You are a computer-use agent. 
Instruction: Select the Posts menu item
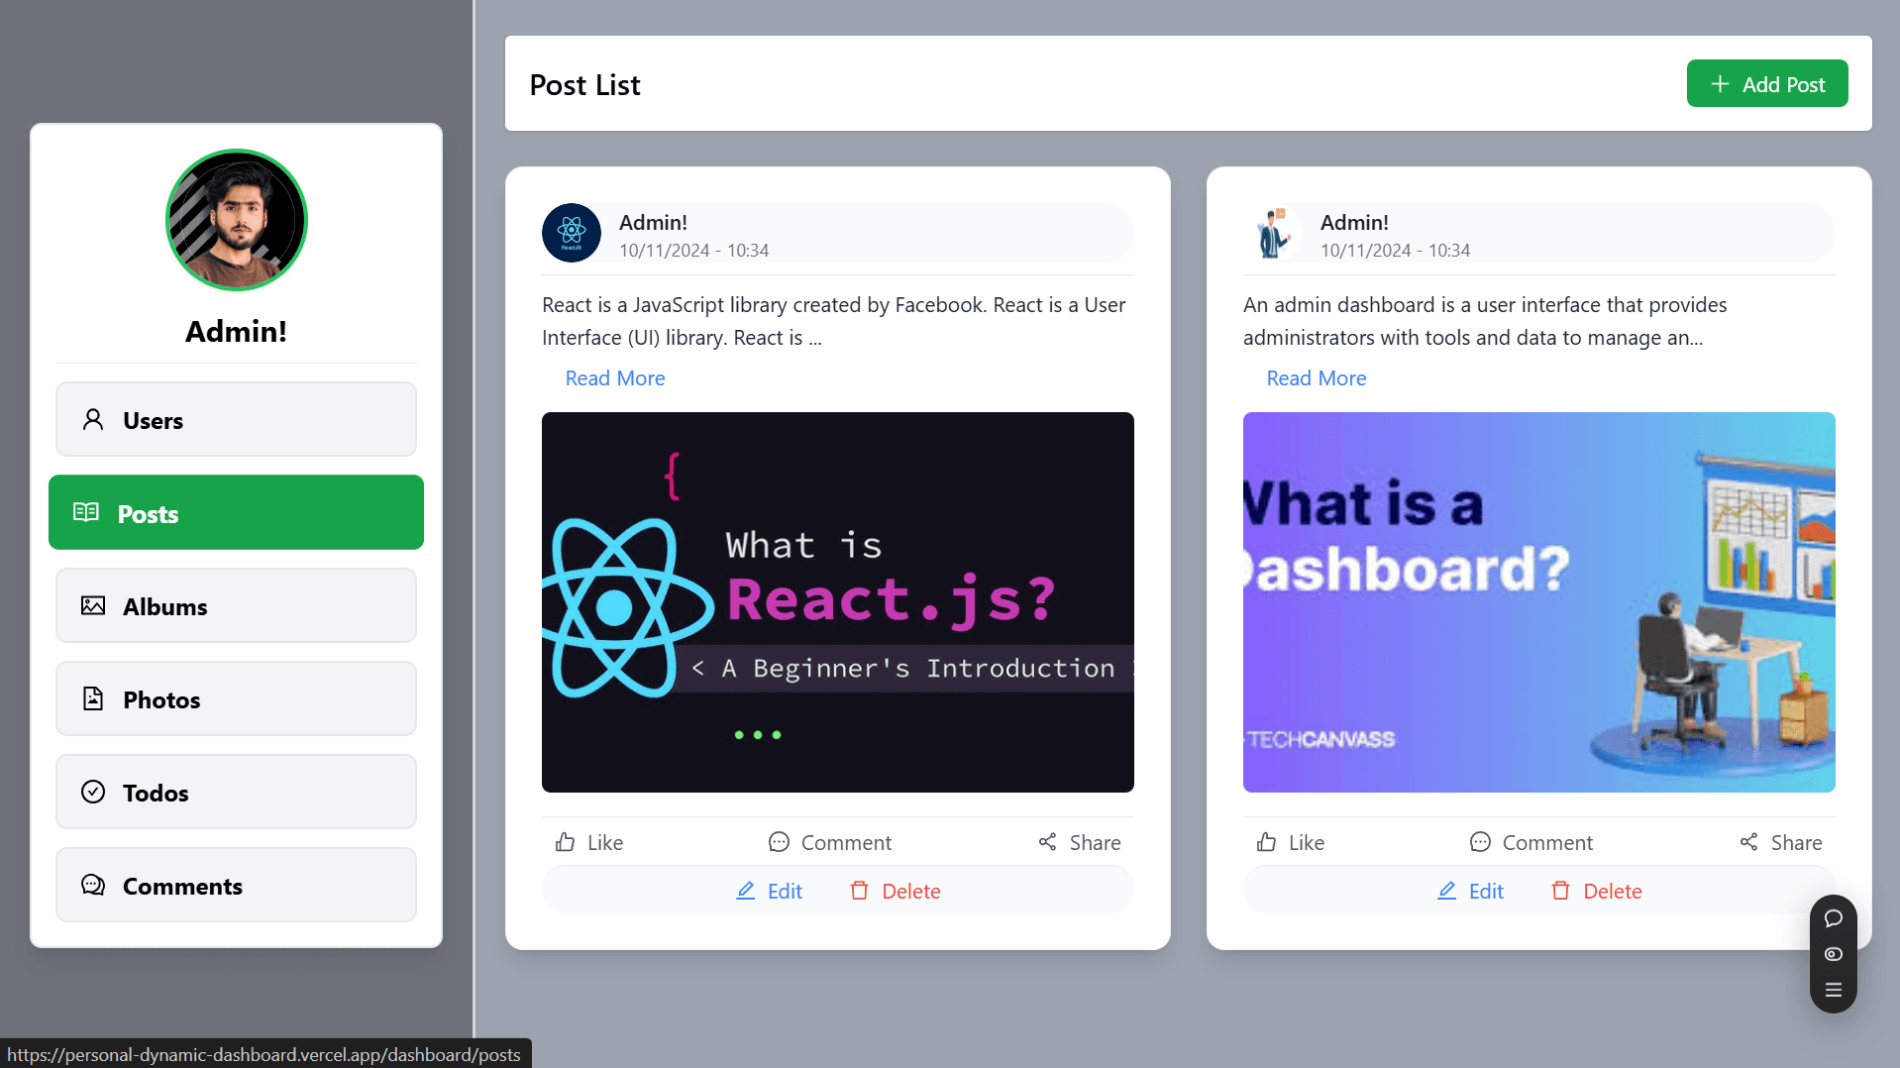(236, 512)
